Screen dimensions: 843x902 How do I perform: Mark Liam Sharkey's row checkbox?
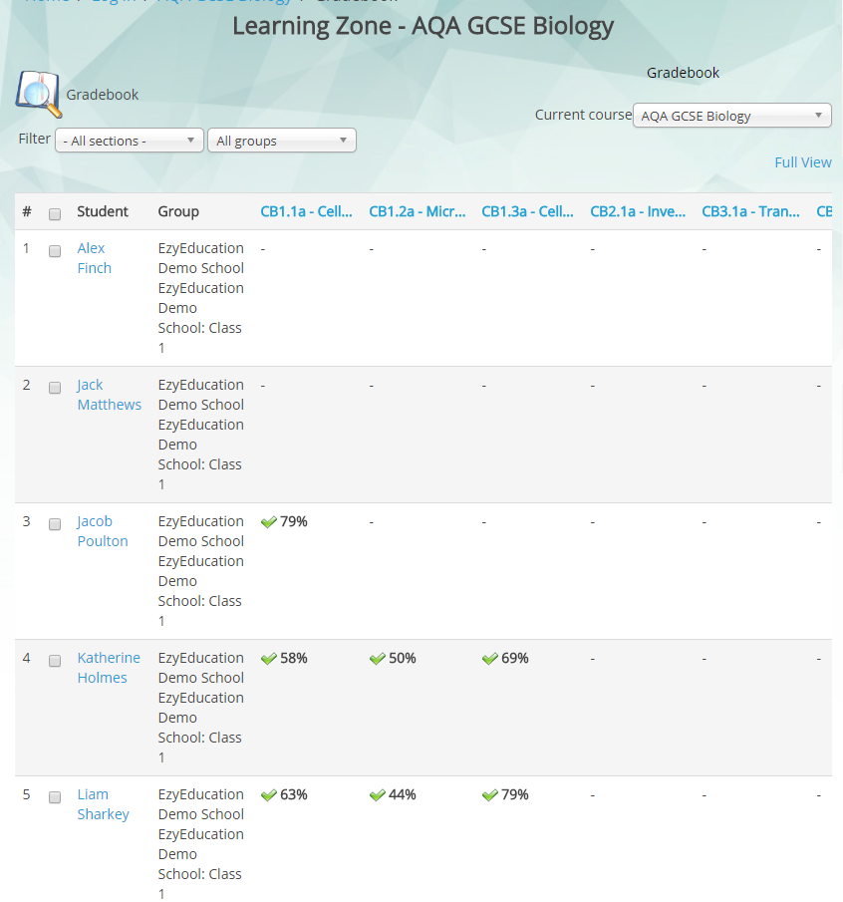coord(55,796)
